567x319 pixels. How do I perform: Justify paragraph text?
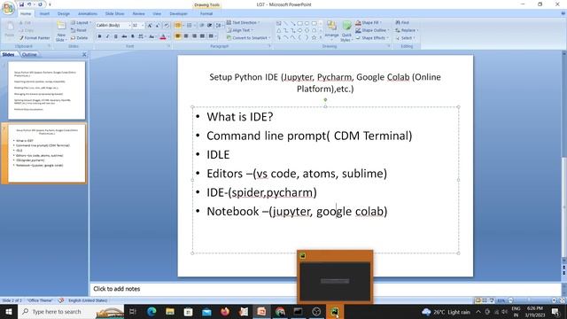(x=203, y=36)
